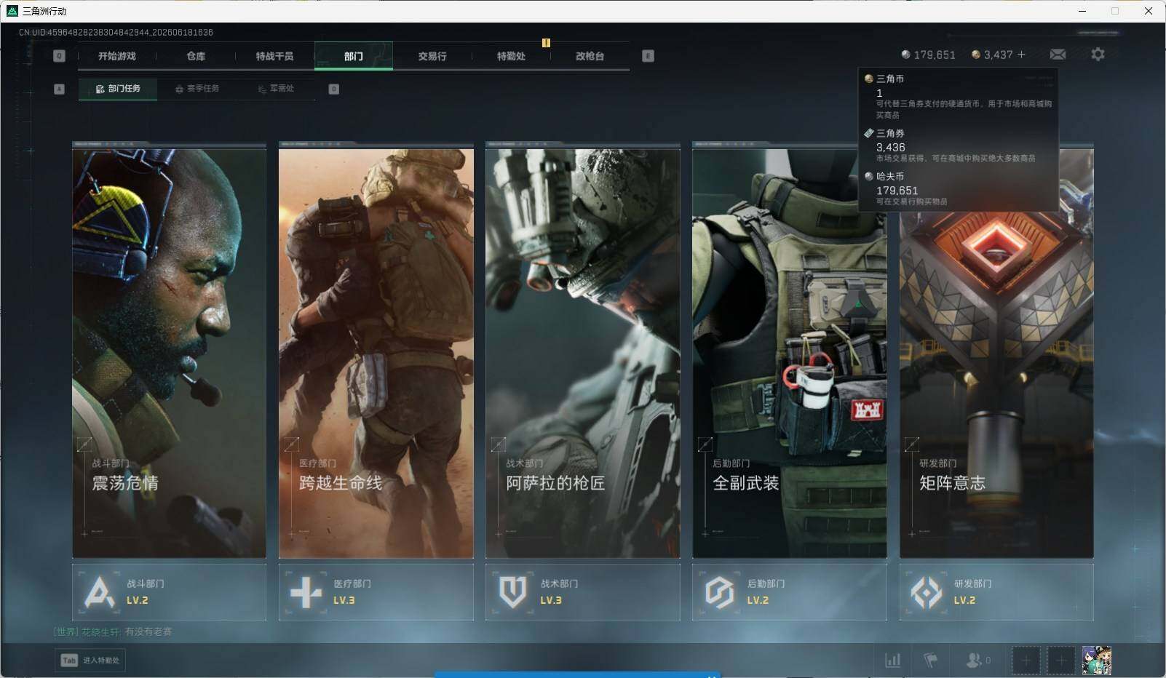The height and width of the screenshot is (678, 1166).
Task: Click the 医疗部门 LV.3 panel
Action: (376, 592)
